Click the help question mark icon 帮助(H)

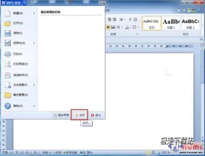pyautogui.click(x=7, y=106)
